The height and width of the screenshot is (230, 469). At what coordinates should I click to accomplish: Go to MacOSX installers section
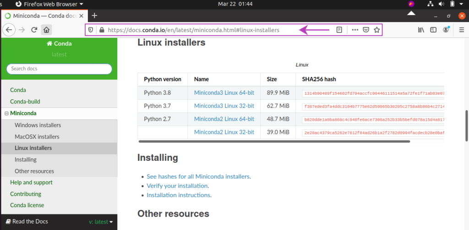click(x=37, y=137)
